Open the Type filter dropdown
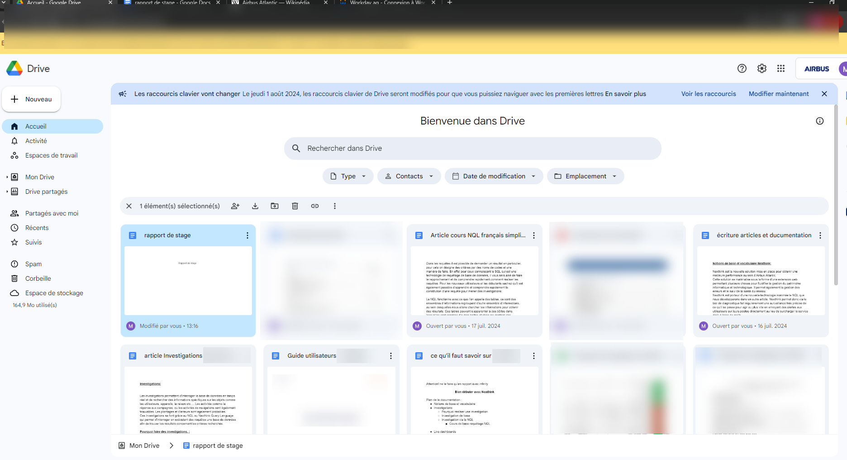This screenshot has height=460, width=847. tap(348, 176)
